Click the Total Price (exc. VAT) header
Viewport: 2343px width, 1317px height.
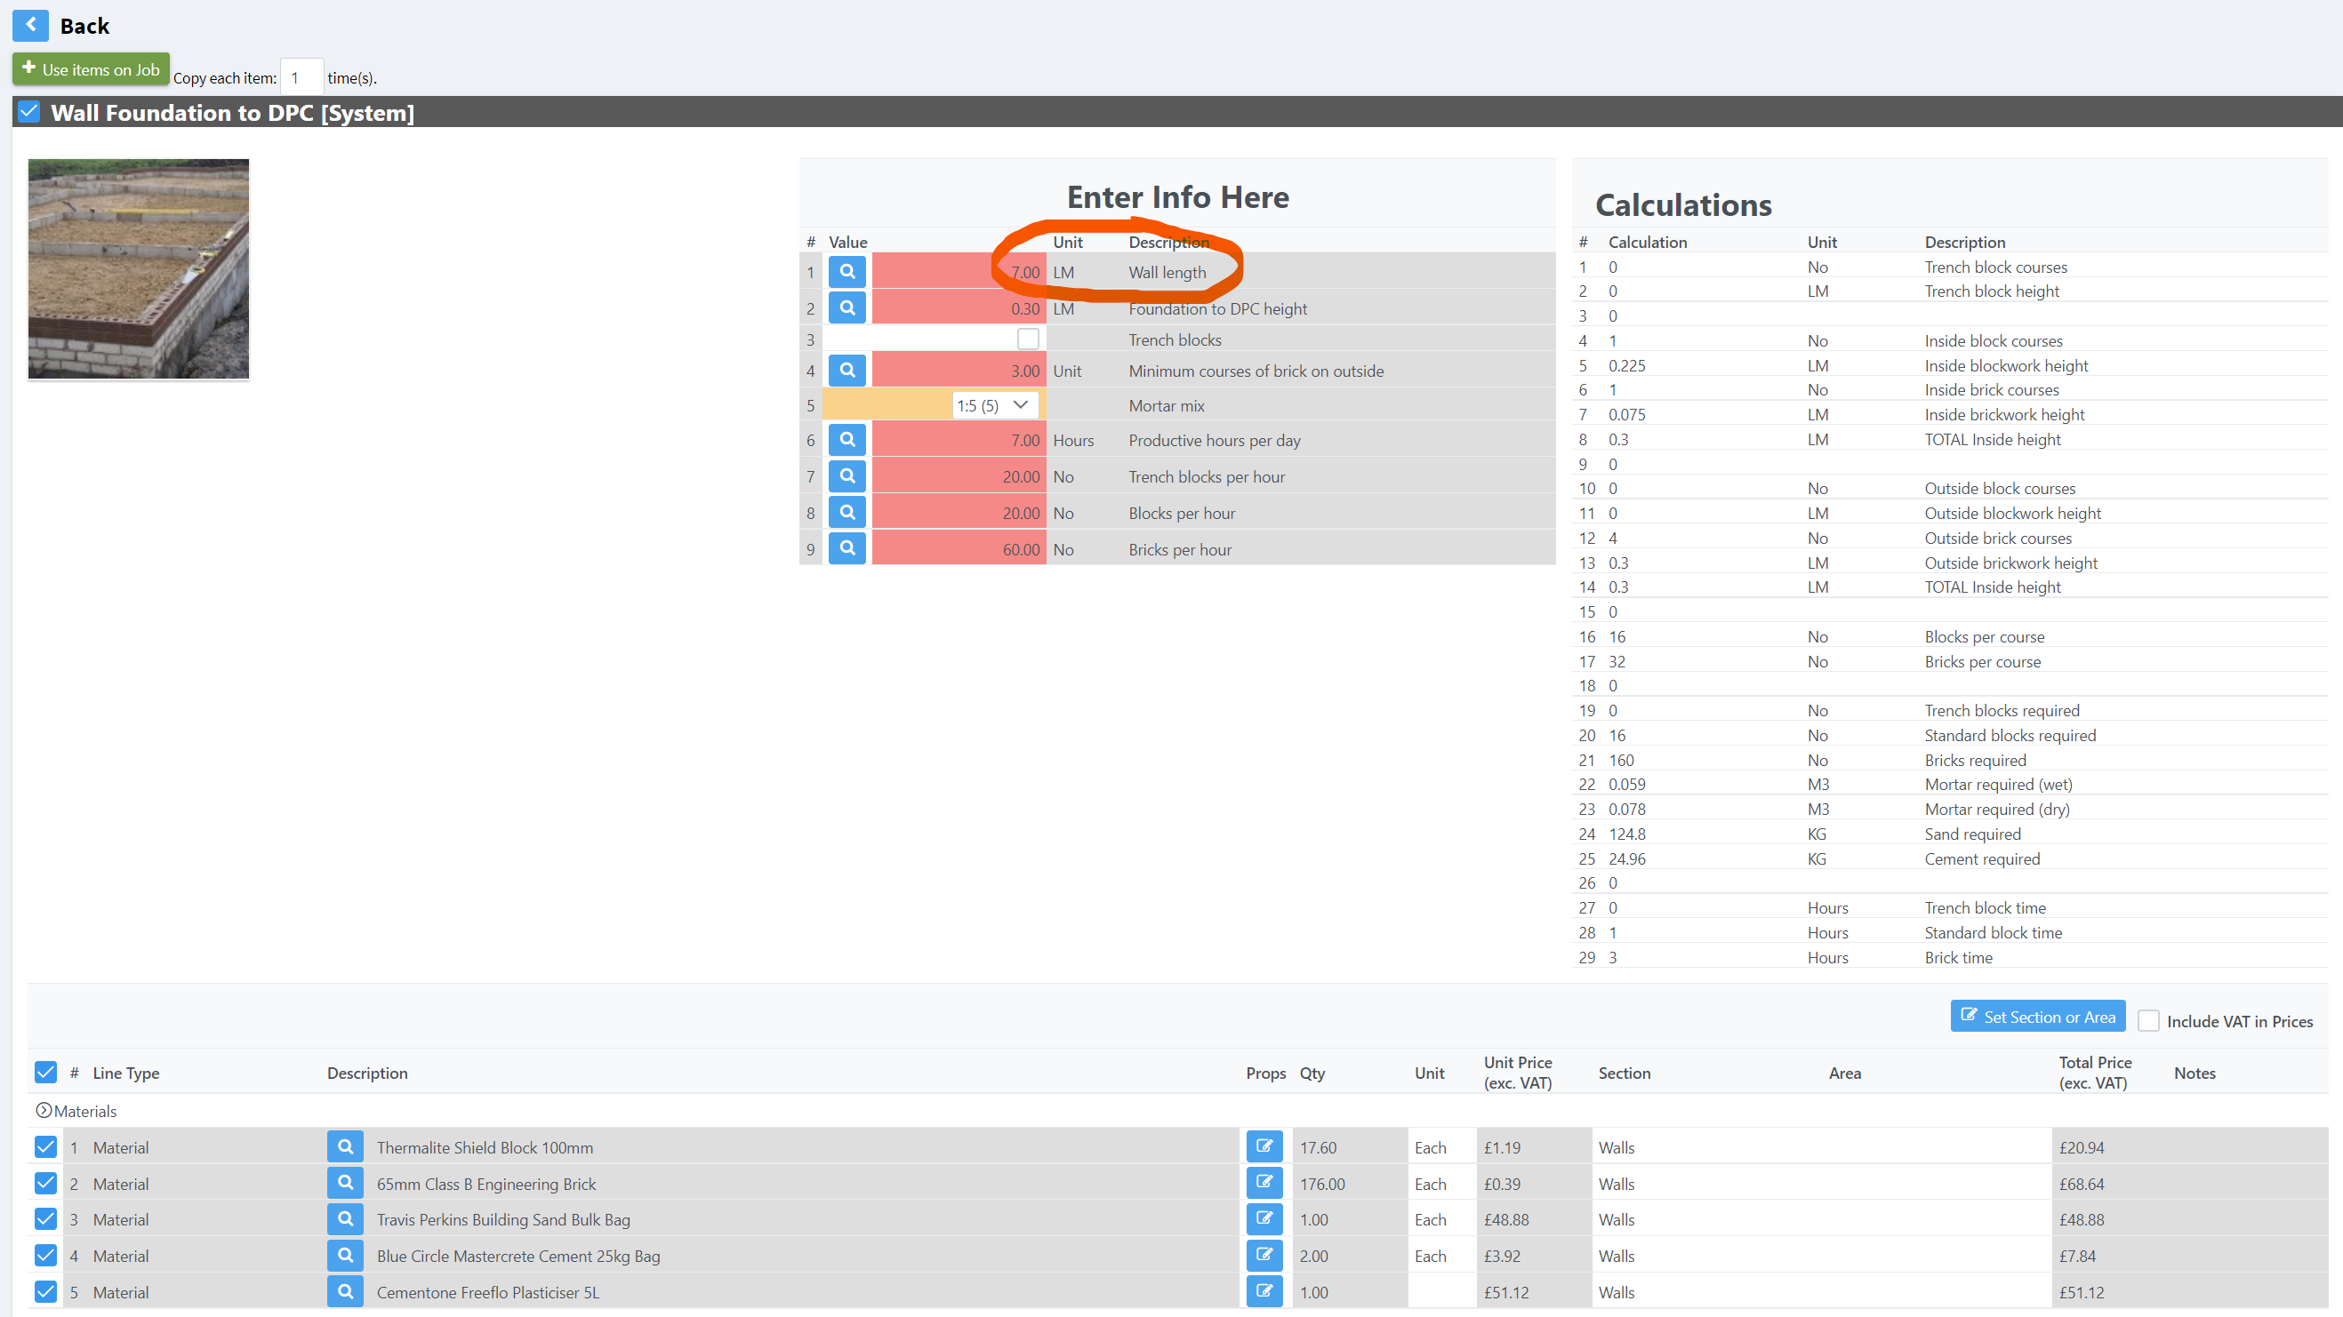click(x=2095, y=1073)
